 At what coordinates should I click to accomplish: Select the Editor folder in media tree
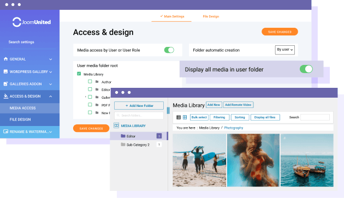pos(139,136)
